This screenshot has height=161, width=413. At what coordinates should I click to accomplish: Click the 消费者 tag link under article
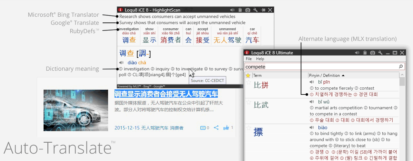[x=177, y=128]
